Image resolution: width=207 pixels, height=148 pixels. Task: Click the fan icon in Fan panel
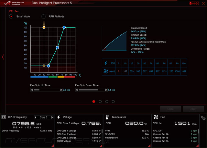(x=156, y=117)
